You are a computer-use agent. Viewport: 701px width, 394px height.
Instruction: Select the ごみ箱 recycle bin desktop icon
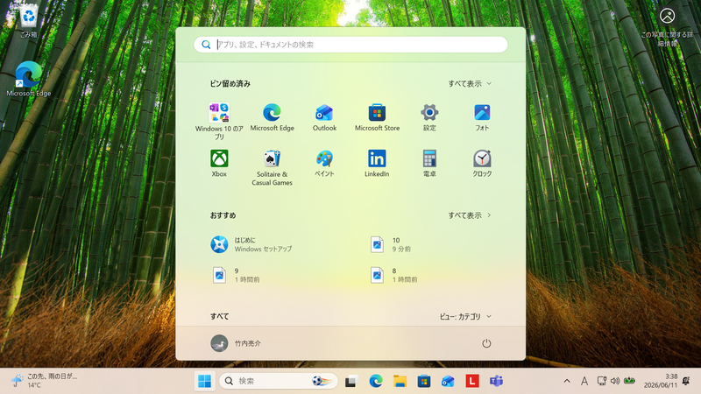pyautogui.click(x=29, y=21)
